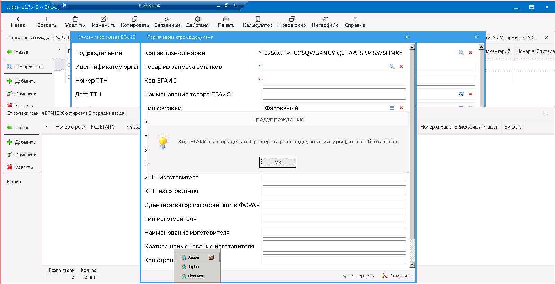The width and height of the screenshot is (555, 284).
Task: Click the Код акцизной марки input field
Action: tap(334, 53)
